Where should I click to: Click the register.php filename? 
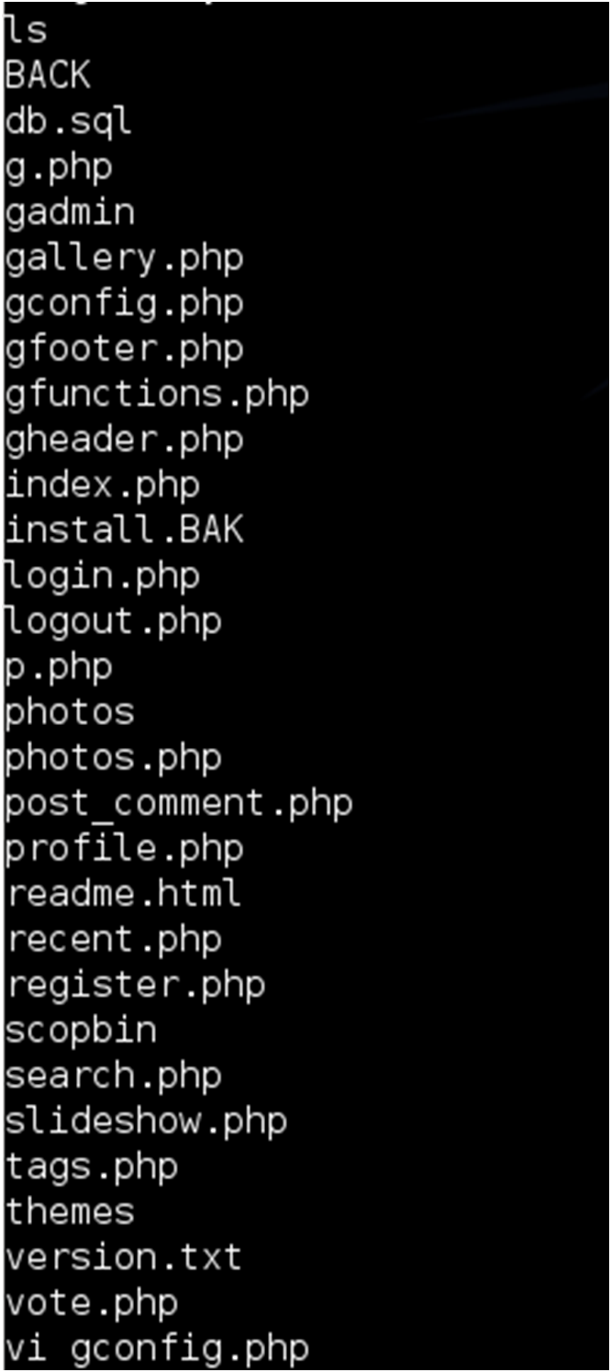135,985
